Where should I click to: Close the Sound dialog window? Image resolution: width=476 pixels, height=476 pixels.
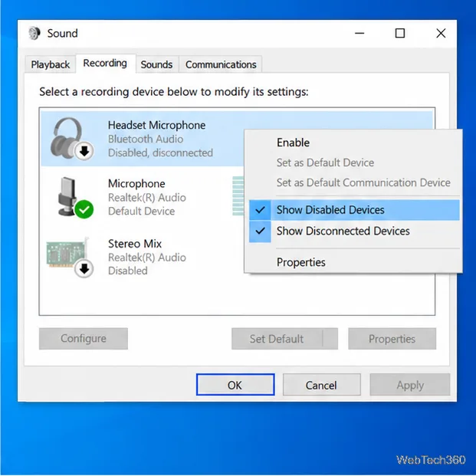pyautogui.click(x=441, y=33)
